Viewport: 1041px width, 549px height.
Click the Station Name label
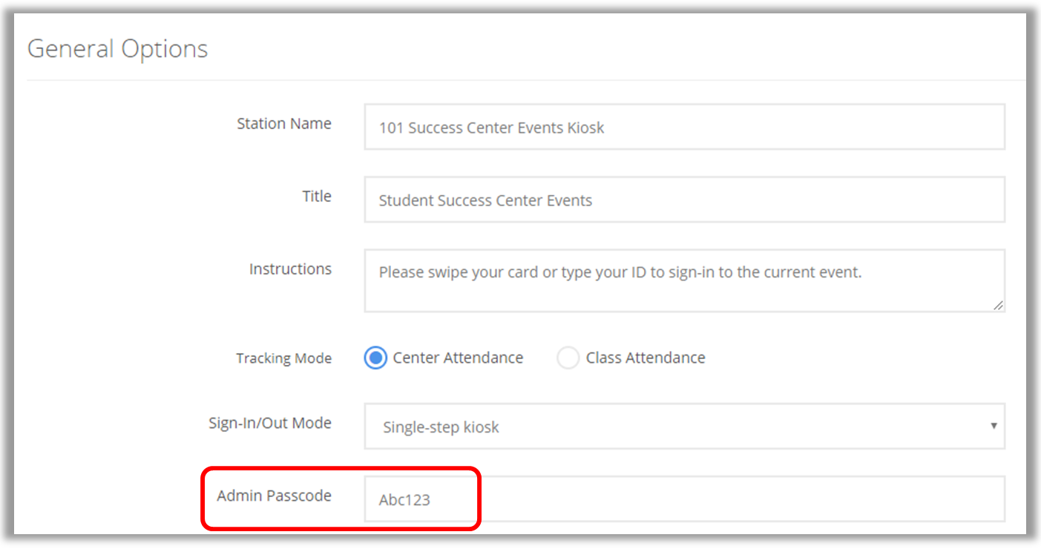point(283,124)
